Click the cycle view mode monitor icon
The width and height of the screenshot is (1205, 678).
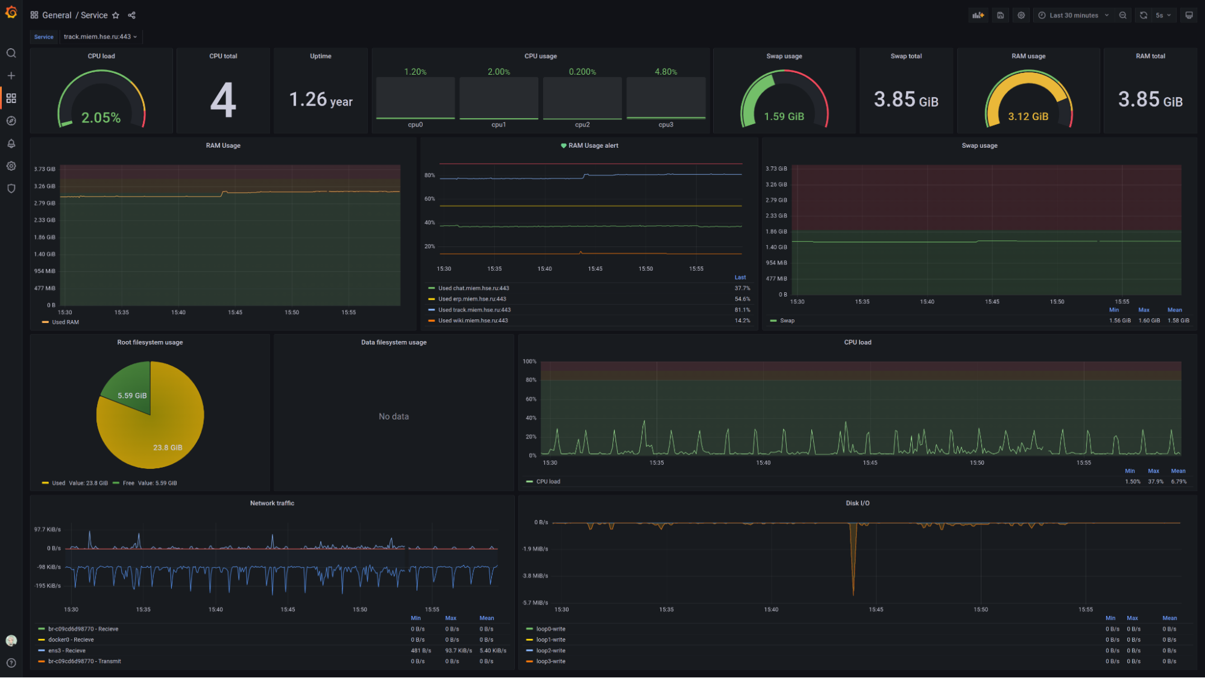tap(1189, 15)
